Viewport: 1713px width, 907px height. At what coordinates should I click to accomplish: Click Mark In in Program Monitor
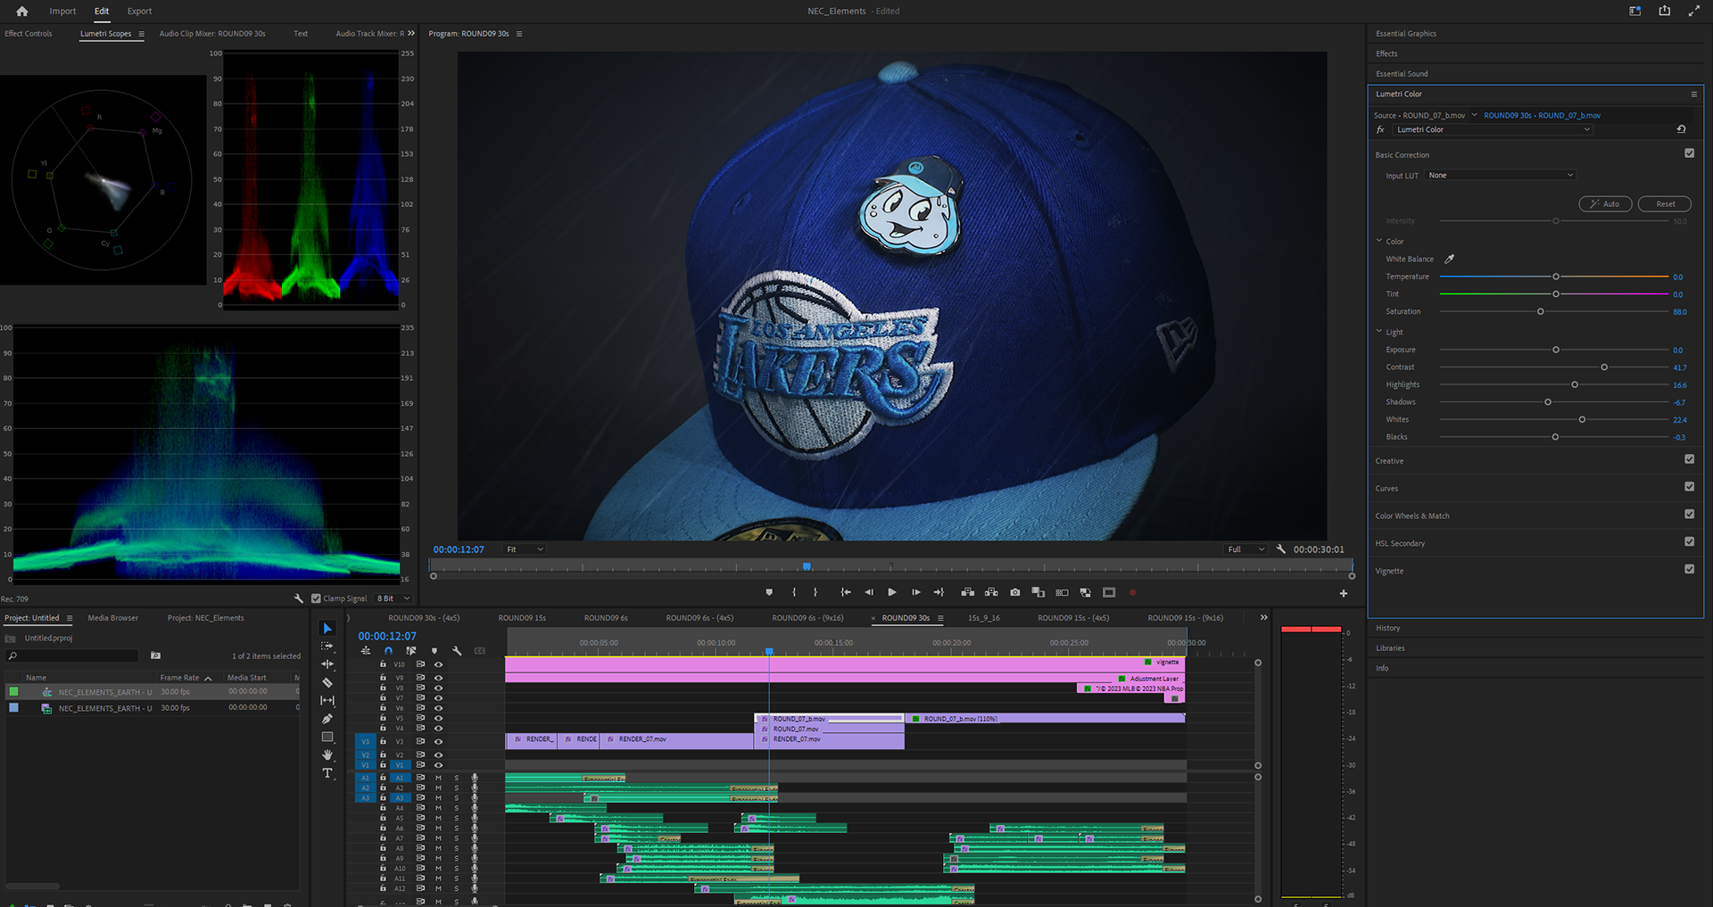coord(794,592)
